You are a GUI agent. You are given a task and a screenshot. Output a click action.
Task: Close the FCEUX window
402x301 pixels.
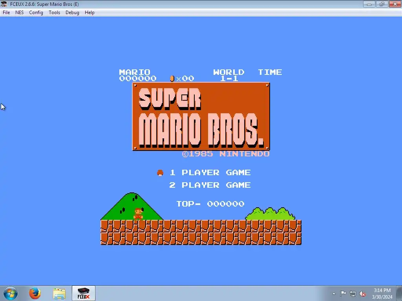click(395, 4)
